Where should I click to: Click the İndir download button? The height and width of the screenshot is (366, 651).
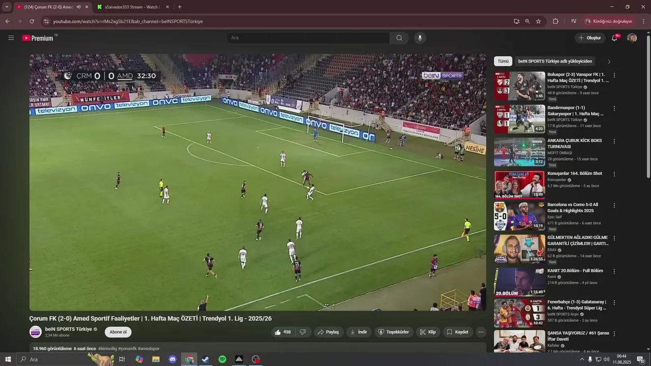pos(359,332)
